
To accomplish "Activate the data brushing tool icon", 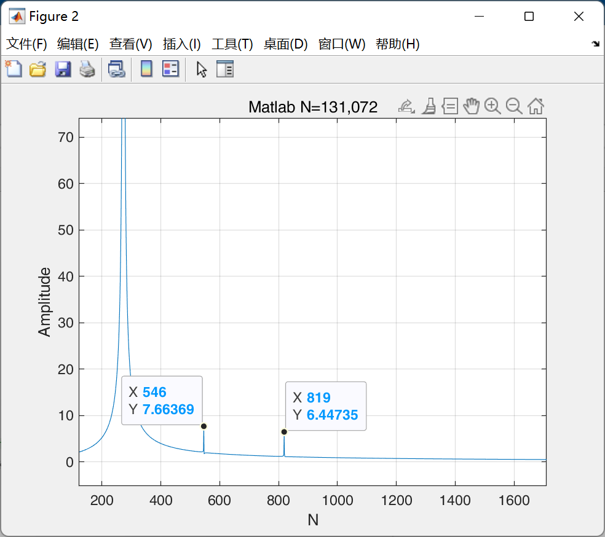I will [x=429, y=106].
